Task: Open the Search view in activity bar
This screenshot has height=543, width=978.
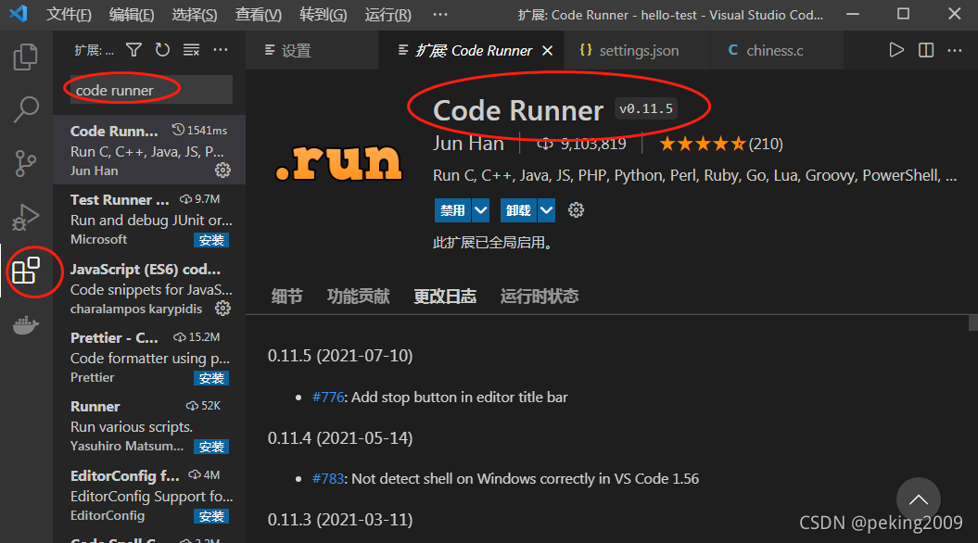Action: click(26, 109)
